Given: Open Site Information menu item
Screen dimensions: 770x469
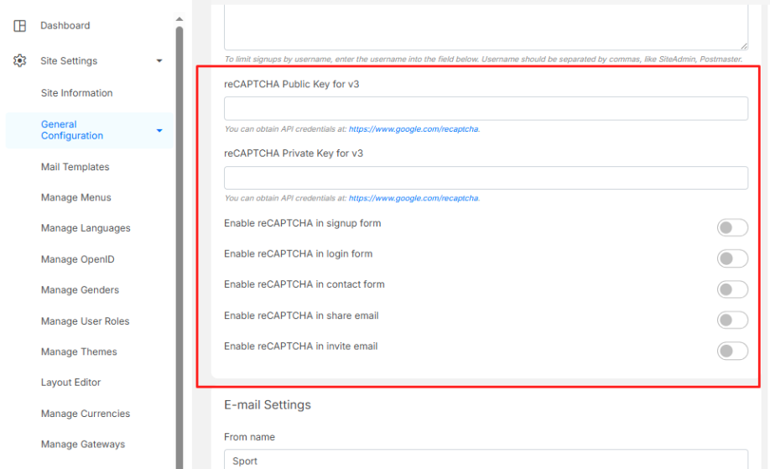Looking at the screenshot, I should (x=76, y=93).
